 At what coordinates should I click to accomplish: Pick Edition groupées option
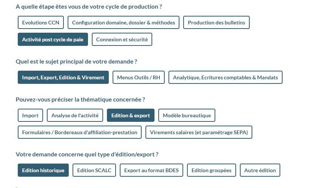point(212,170)
